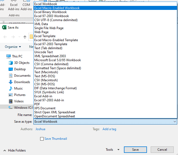
Task: Go up one folder level
Action: click(x=25, y=37)
